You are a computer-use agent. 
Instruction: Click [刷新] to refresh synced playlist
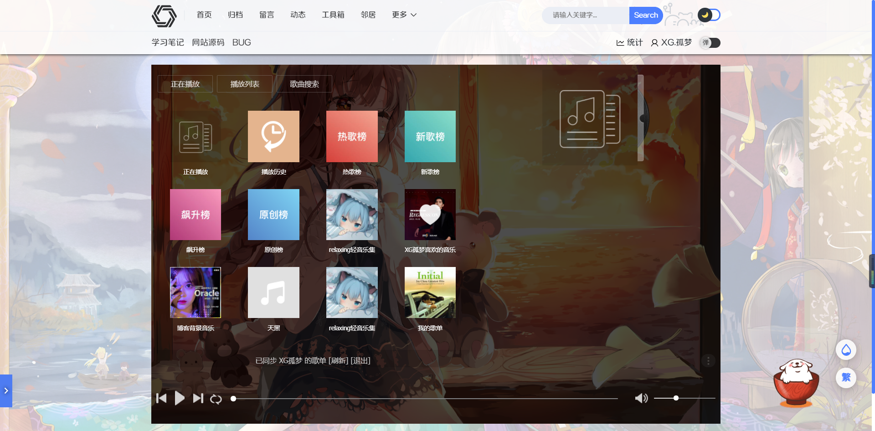338,360
